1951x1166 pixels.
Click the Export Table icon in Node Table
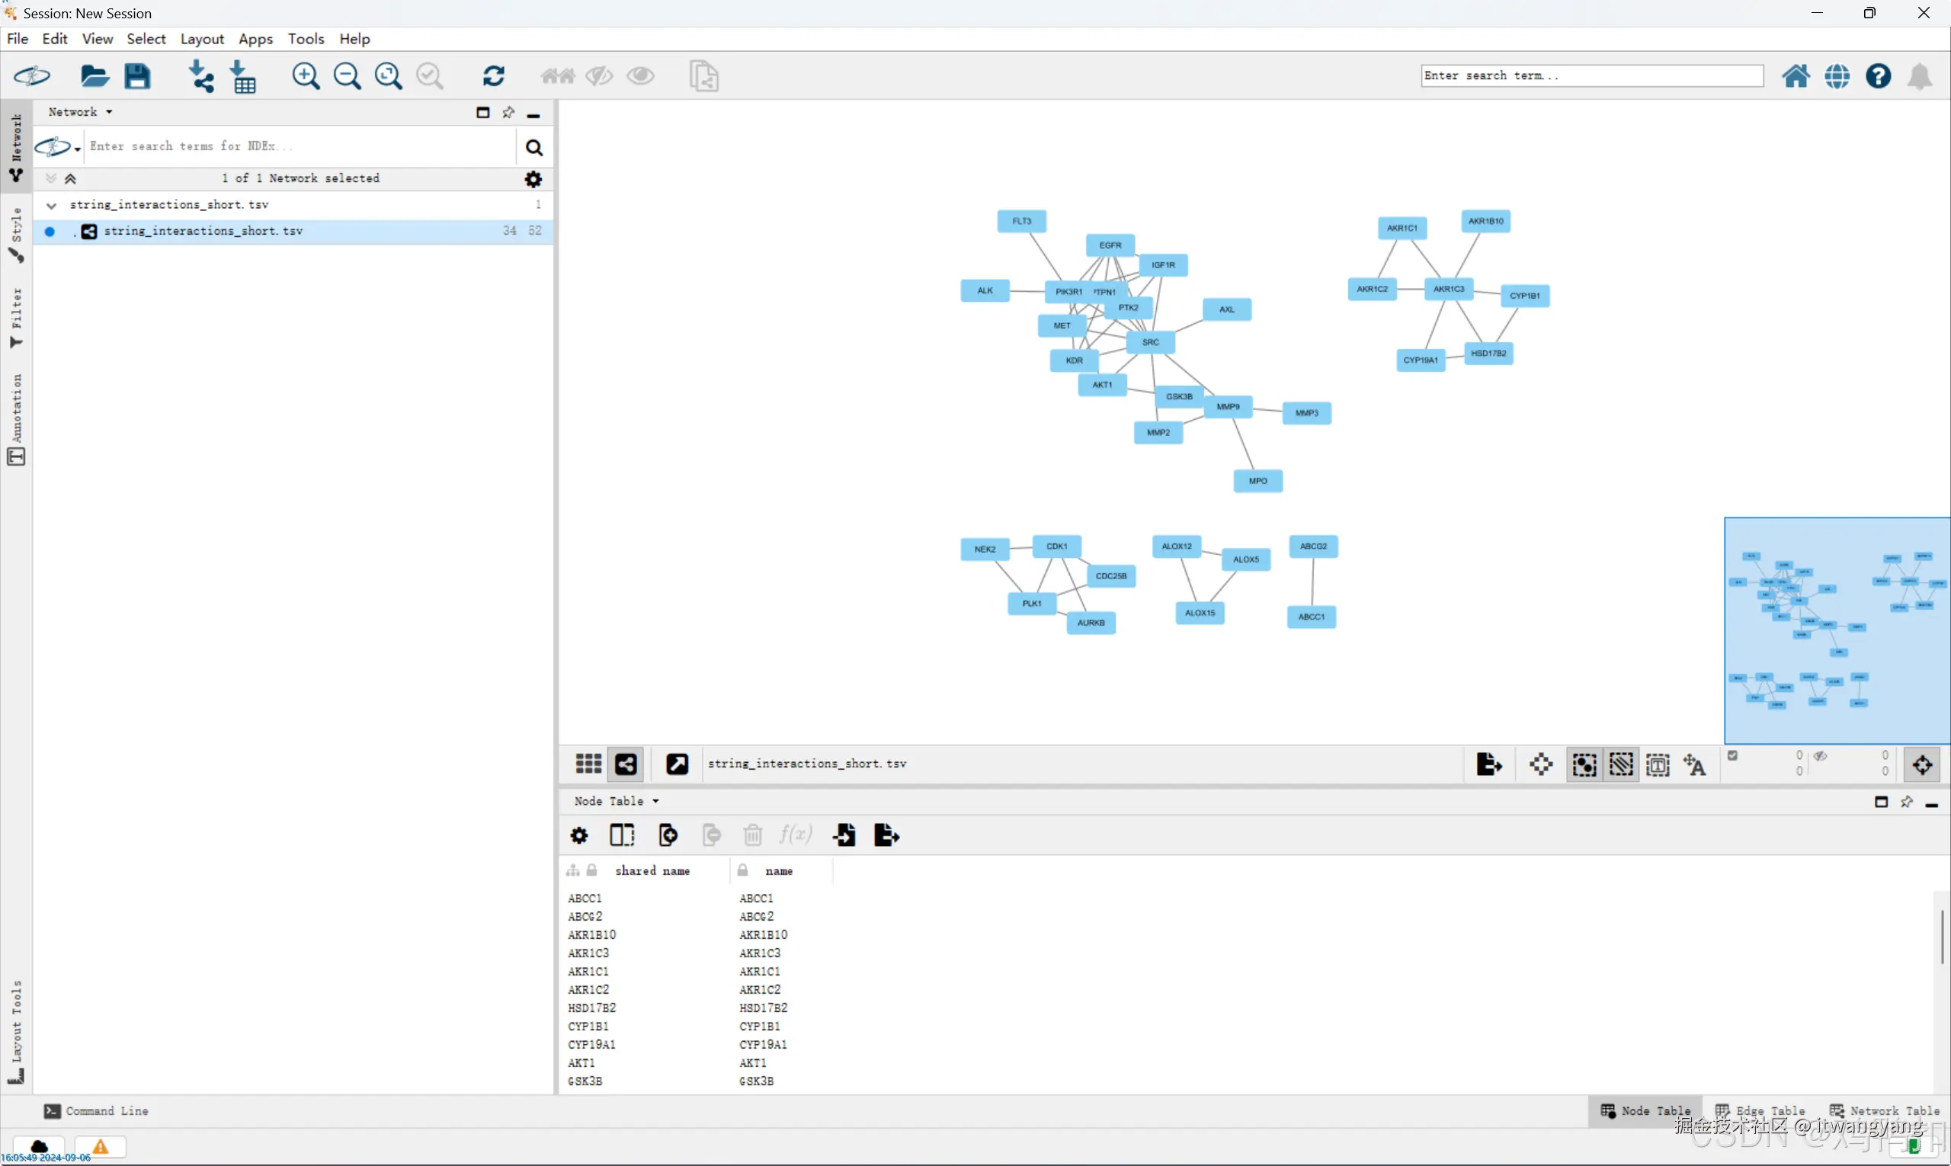[x=886, y=834]
